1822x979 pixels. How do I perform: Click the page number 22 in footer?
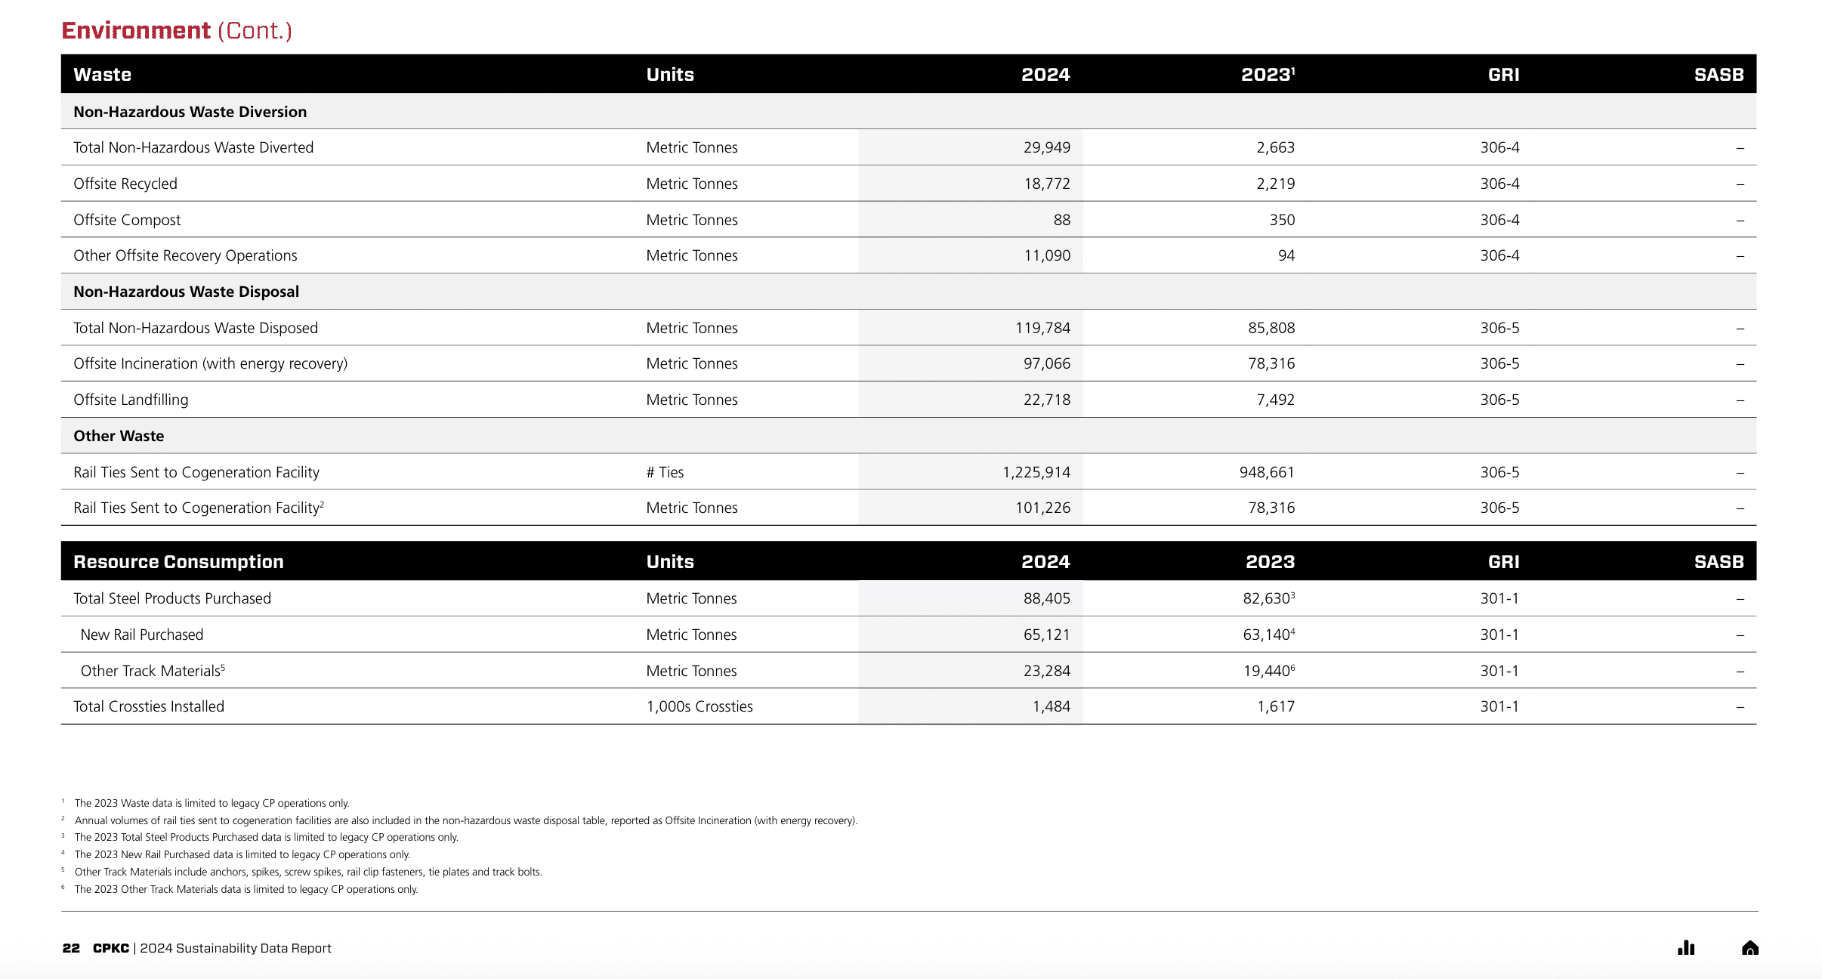(71, 948)
